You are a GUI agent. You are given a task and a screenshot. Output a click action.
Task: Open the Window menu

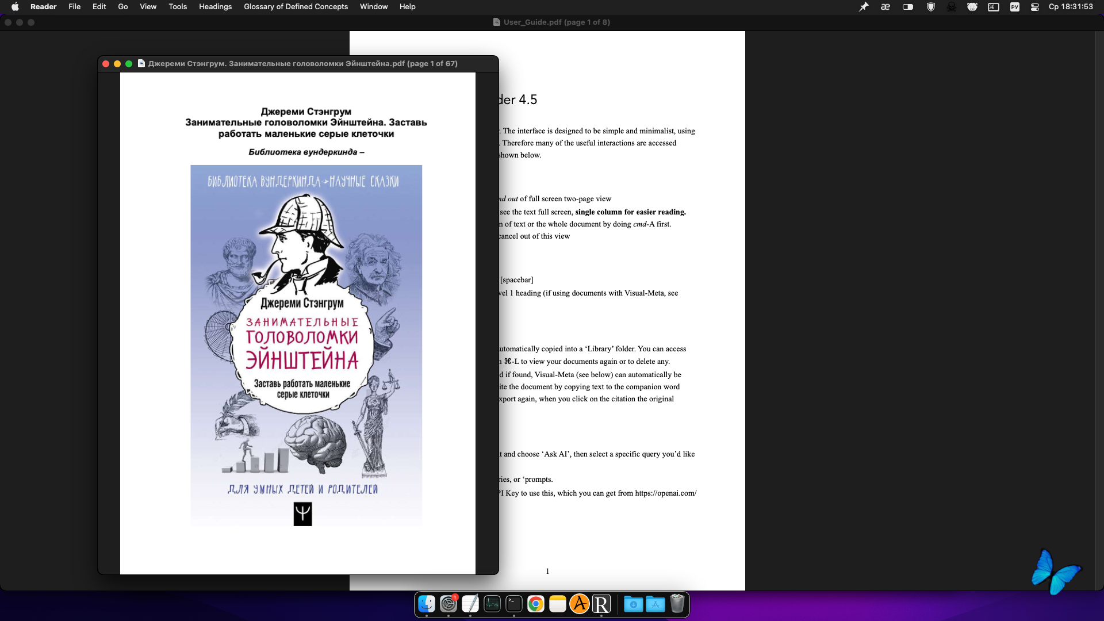pos(374,7)
